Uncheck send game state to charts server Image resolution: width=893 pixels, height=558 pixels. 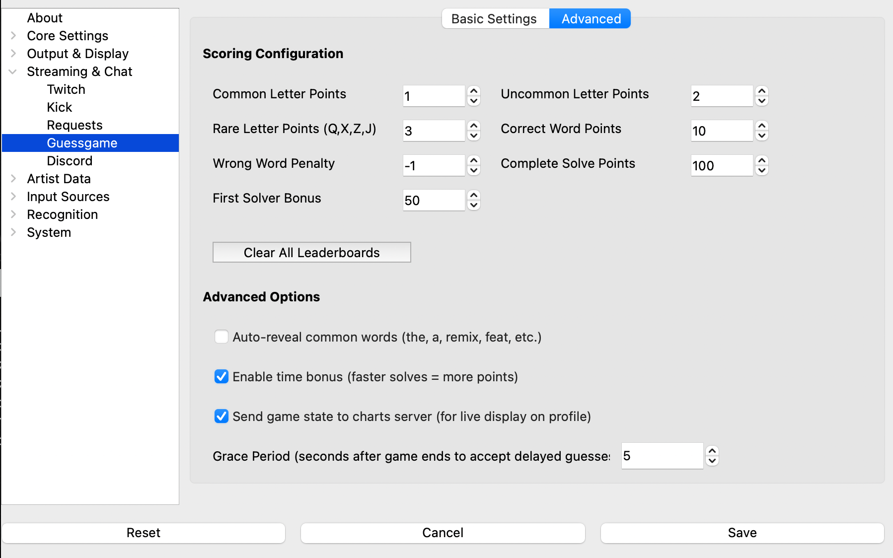(222, 417)
